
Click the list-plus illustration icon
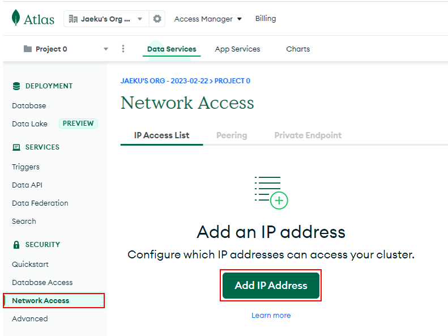(271, 193)
